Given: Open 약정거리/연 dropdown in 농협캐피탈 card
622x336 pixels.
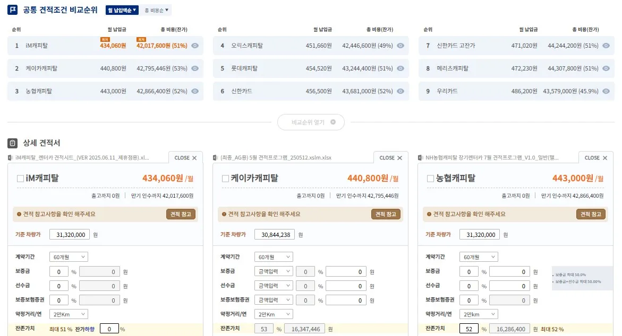Looking at the screenshot, I should (479, 314).
